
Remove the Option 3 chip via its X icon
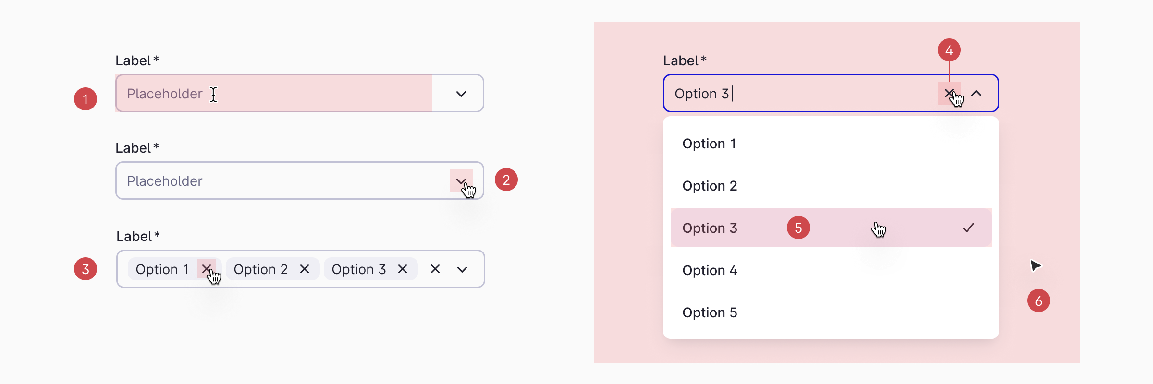point(402,269)
